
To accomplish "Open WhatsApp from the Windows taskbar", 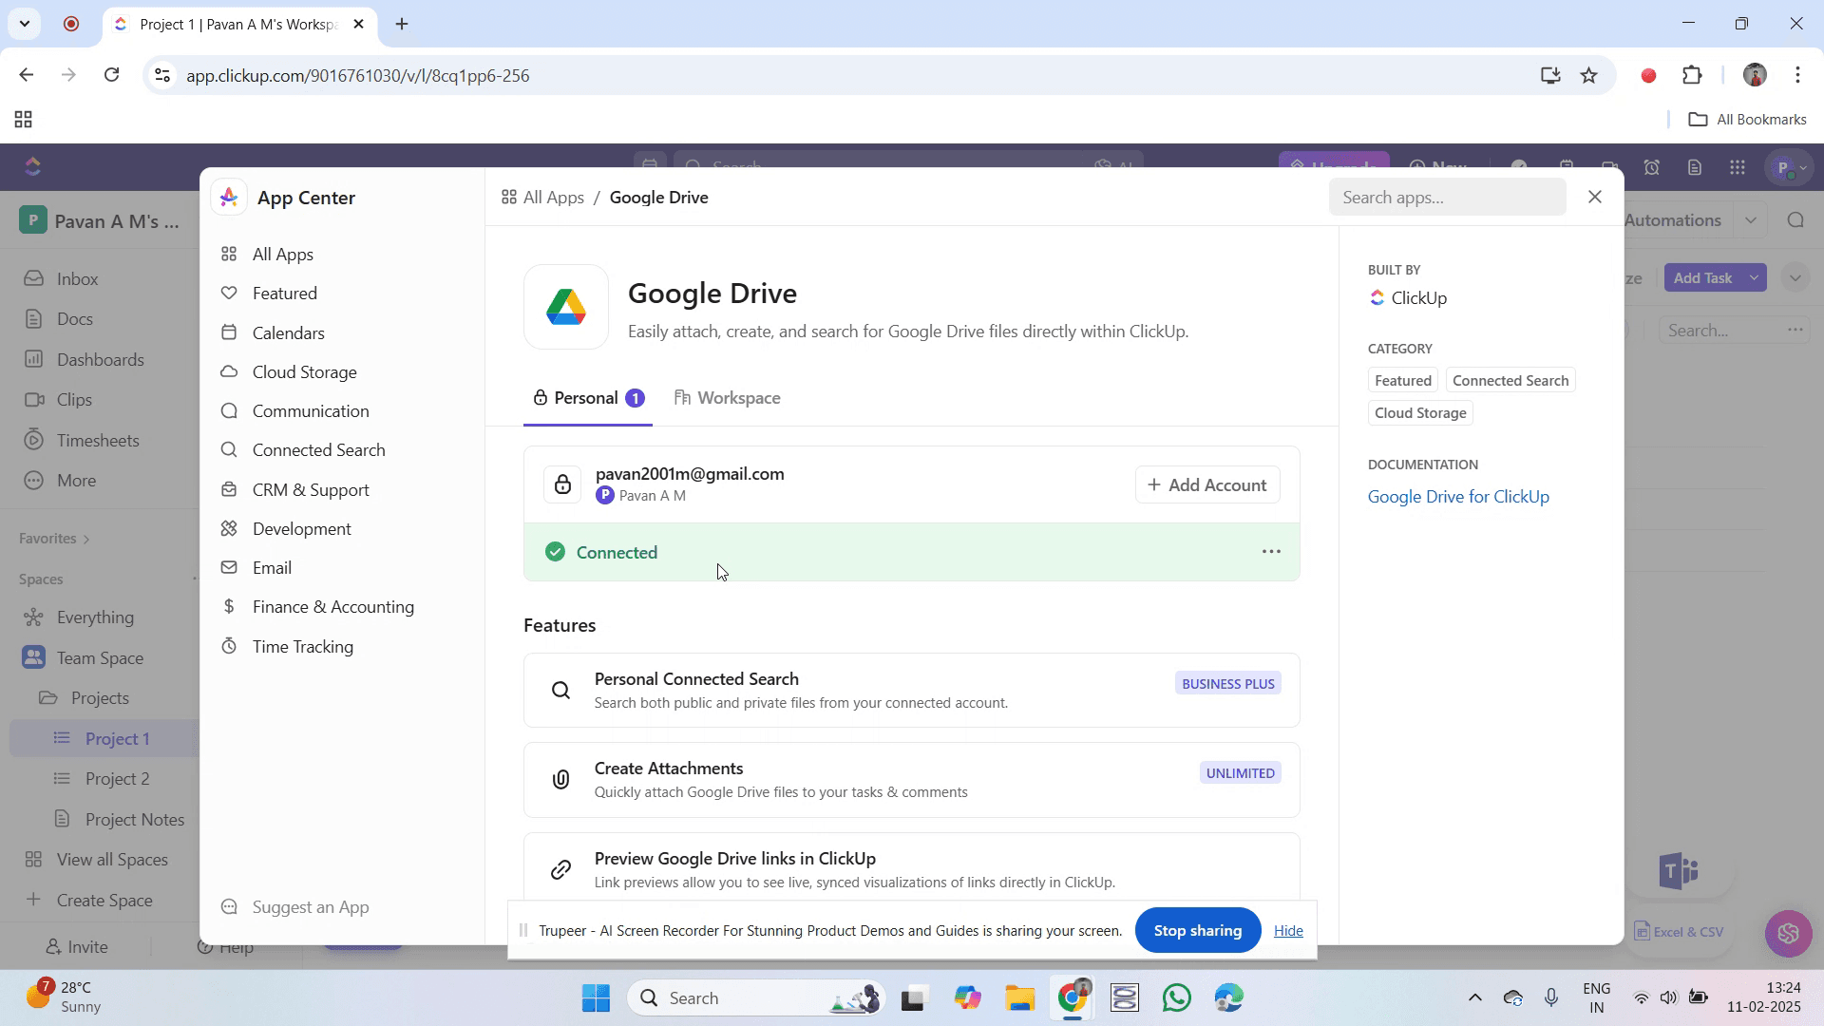I will coord(1177,997).
